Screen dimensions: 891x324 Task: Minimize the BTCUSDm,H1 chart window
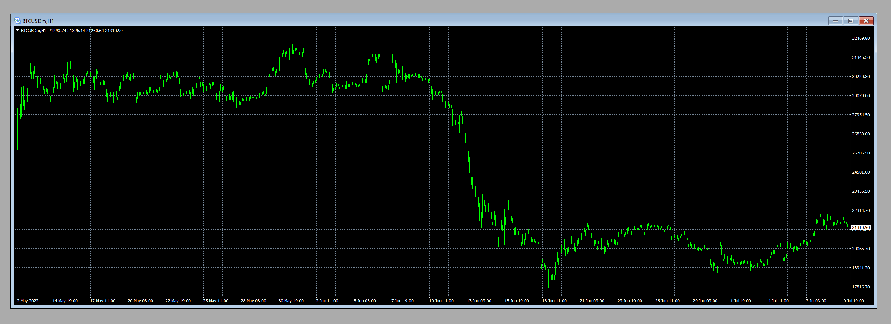point(835,21)
